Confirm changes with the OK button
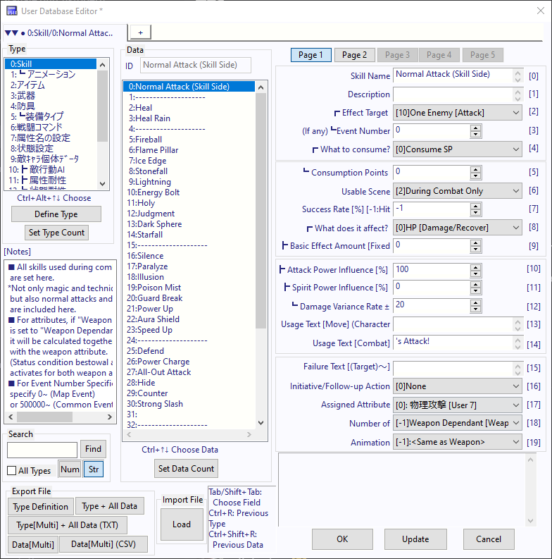 click(342, 539)
